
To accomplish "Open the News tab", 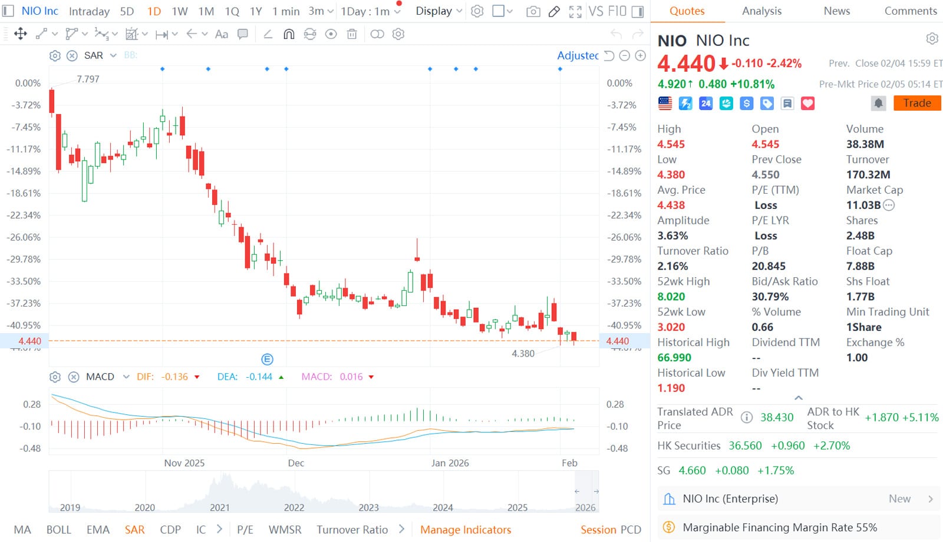I will 836,11.
